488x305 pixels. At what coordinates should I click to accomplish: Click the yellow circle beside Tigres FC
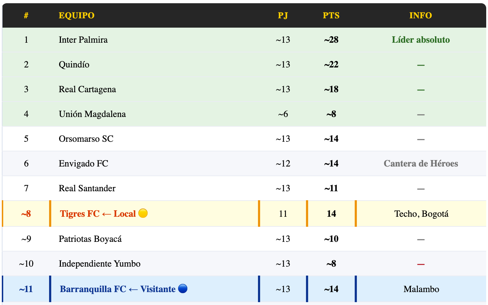point(143,213)
